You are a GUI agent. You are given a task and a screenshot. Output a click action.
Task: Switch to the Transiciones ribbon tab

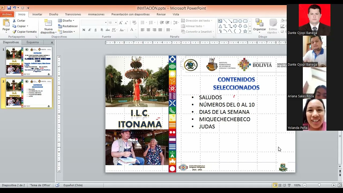tap(73, 14)
